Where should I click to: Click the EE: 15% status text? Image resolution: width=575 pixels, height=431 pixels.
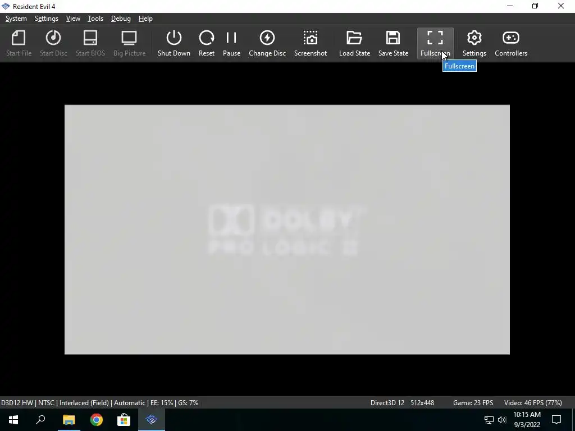pos(161,403)
